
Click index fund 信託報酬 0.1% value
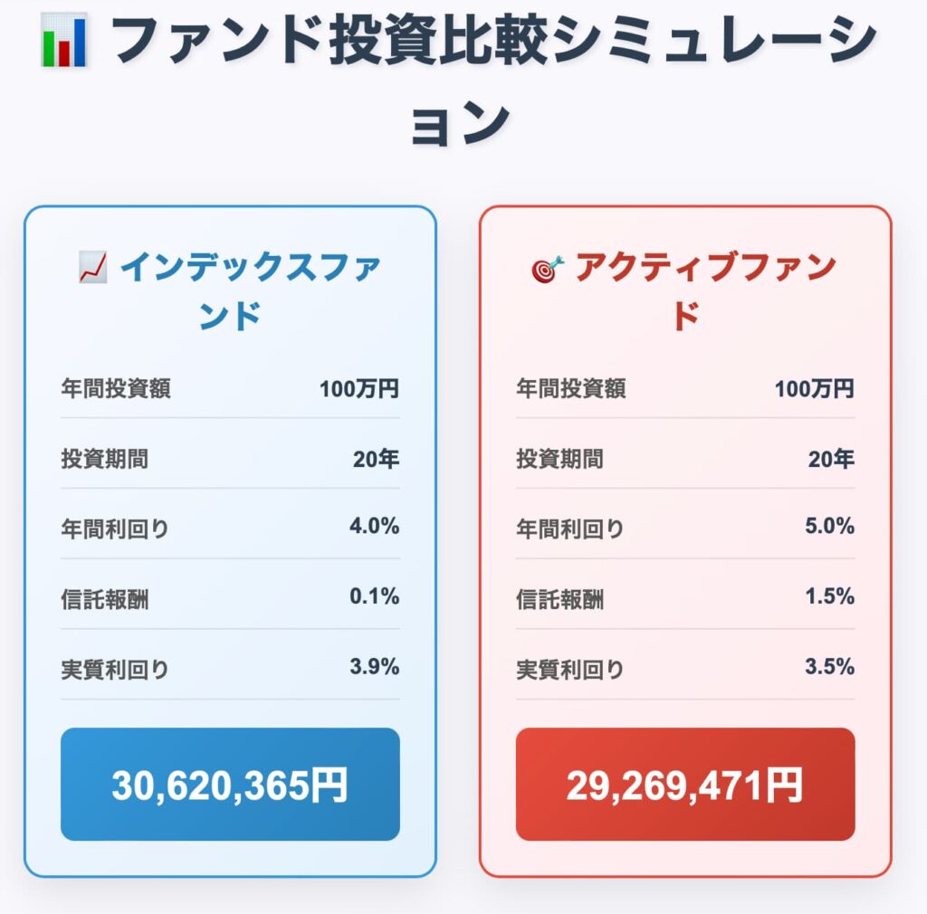click(x=374, y=596)
